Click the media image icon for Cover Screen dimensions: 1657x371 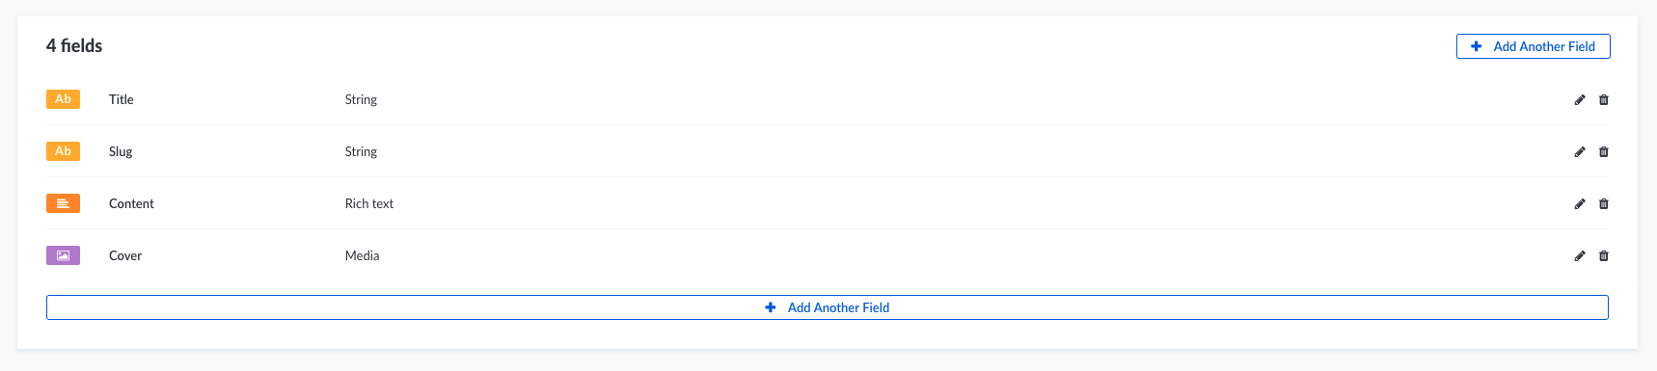(63, 255)
